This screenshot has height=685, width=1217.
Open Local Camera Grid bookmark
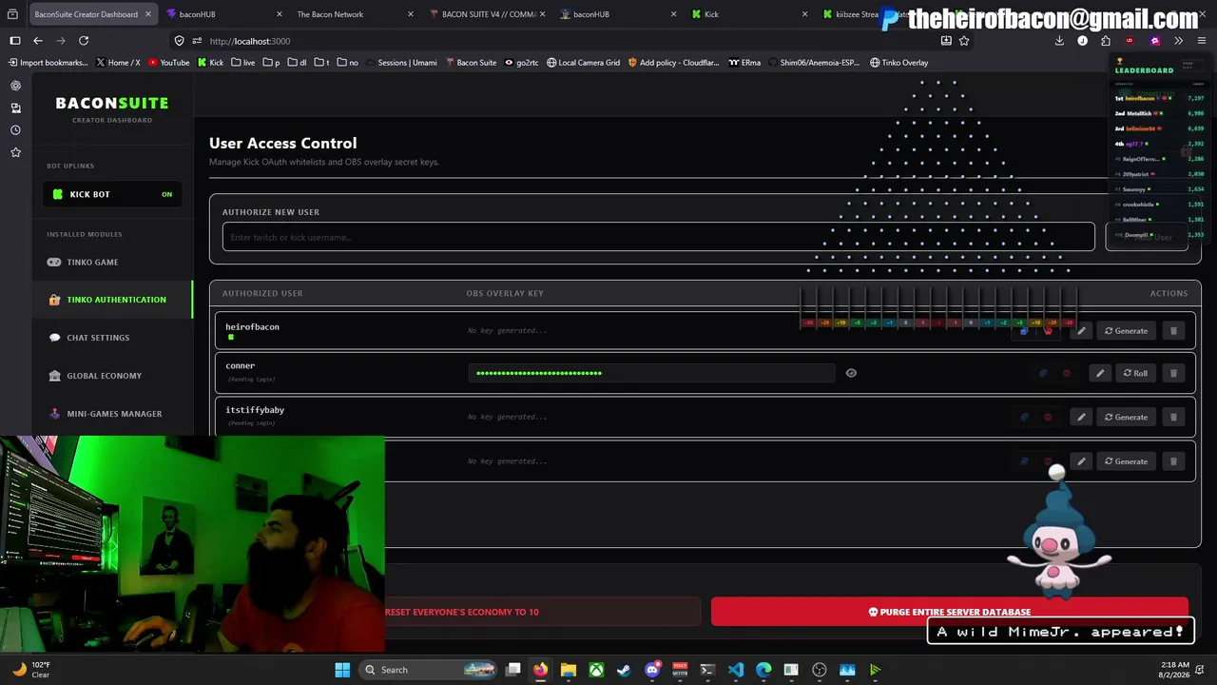pos(583,63)
